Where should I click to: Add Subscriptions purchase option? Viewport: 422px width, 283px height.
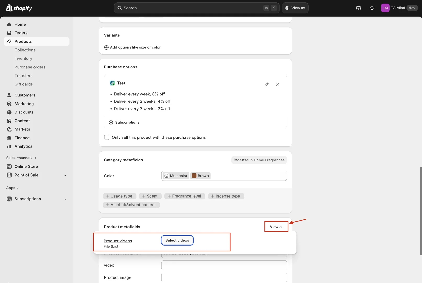[124, 122]
